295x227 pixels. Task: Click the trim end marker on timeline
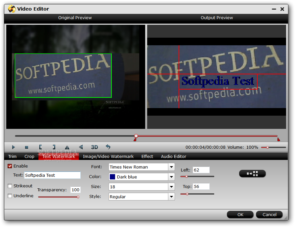pos(279,139)
